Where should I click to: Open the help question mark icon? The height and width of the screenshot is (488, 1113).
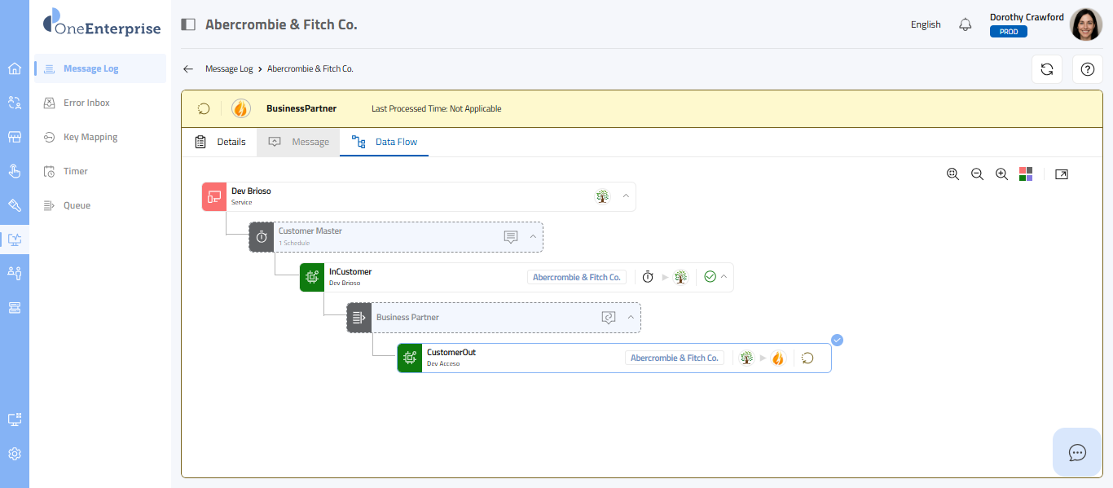pos(1087,69)
